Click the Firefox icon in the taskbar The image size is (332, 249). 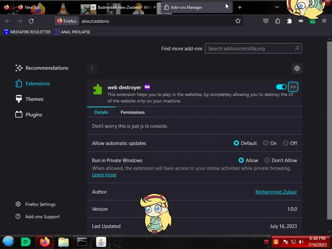(45, 242)
